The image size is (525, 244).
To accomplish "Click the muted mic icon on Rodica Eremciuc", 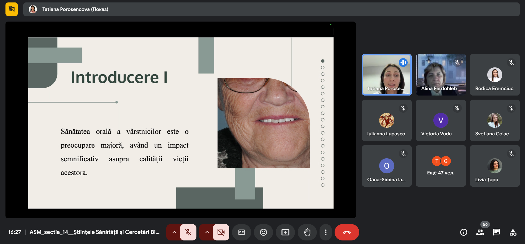I will (511, 63).
